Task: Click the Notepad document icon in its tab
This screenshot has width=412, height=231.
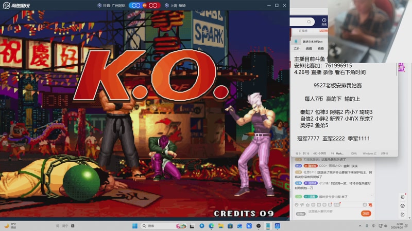Action: pyautogui.click(x=296, y=42)
